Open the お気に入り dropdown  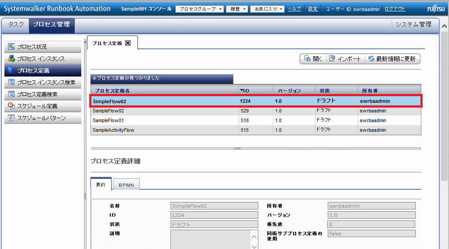[268, 9]
